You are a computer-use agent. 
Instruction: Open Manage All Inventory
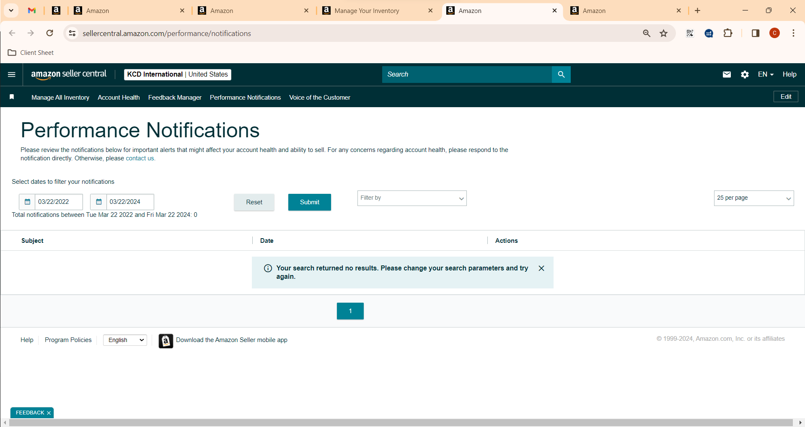60,98
